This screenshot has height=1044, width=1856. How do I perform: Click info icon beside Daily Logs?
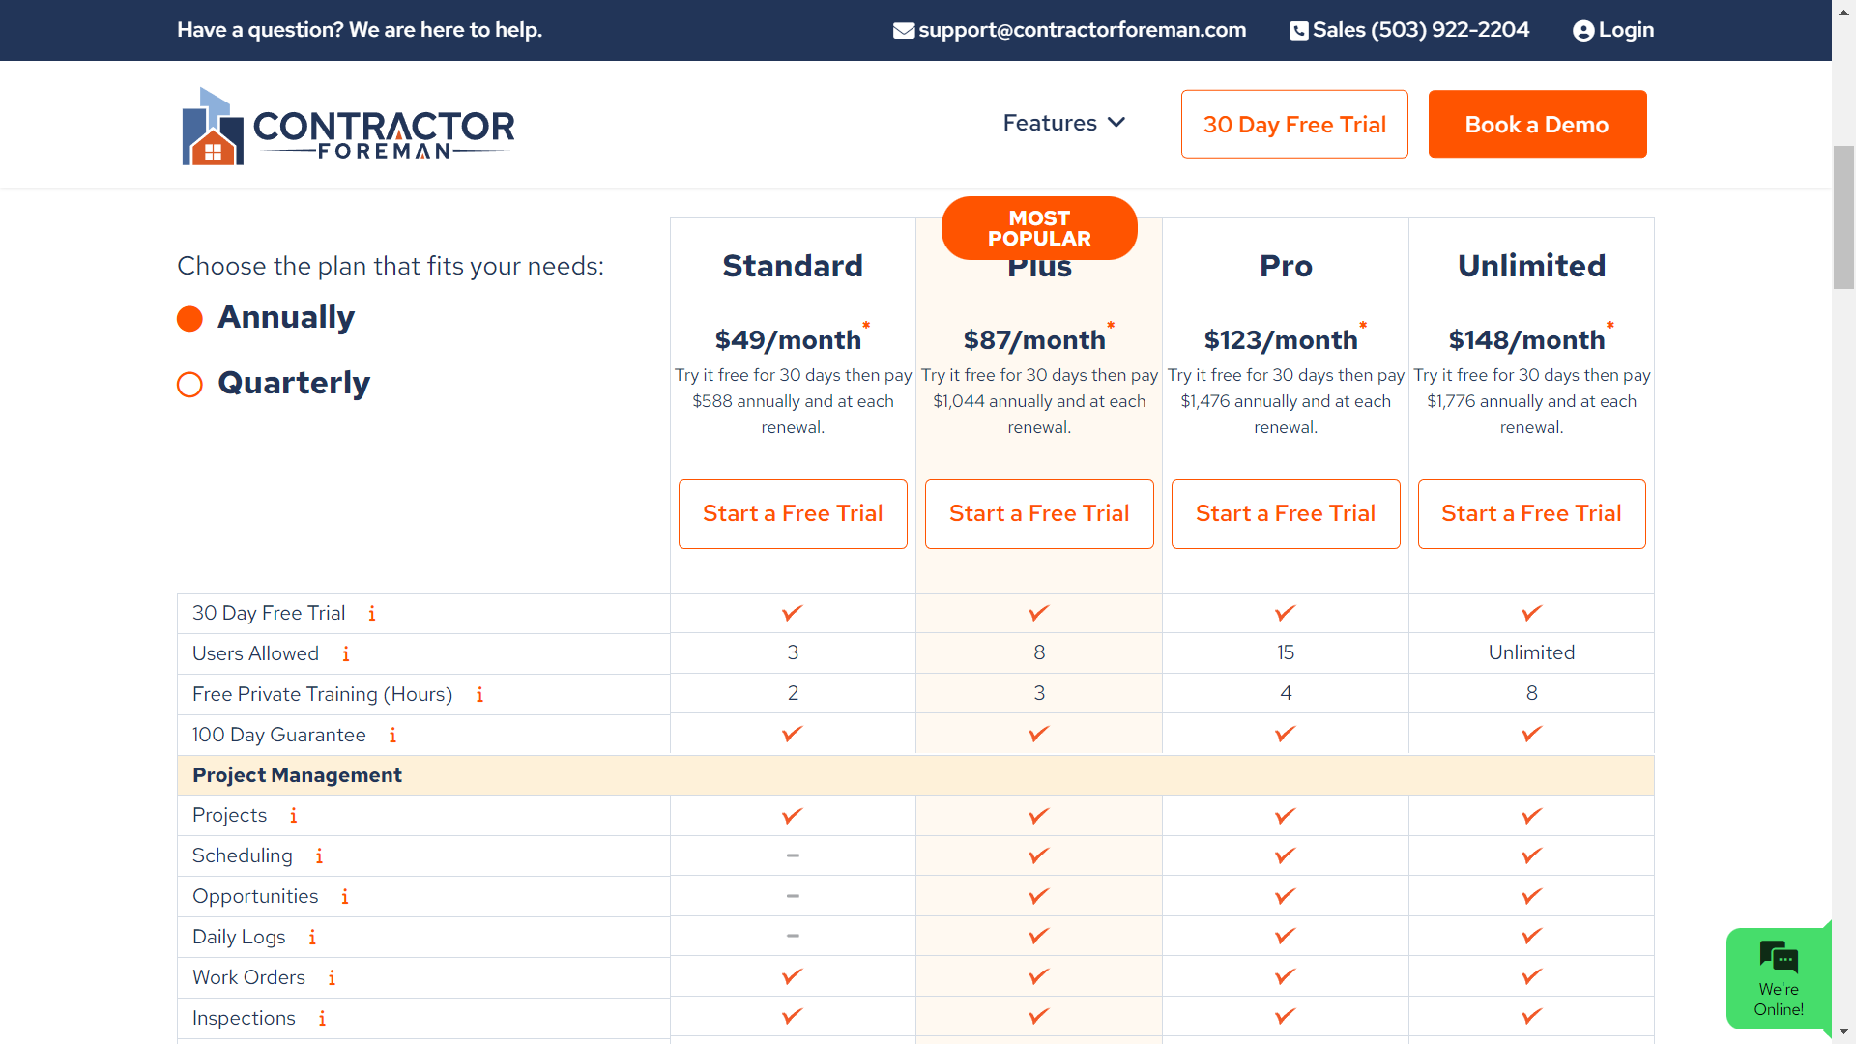[312, 938]
